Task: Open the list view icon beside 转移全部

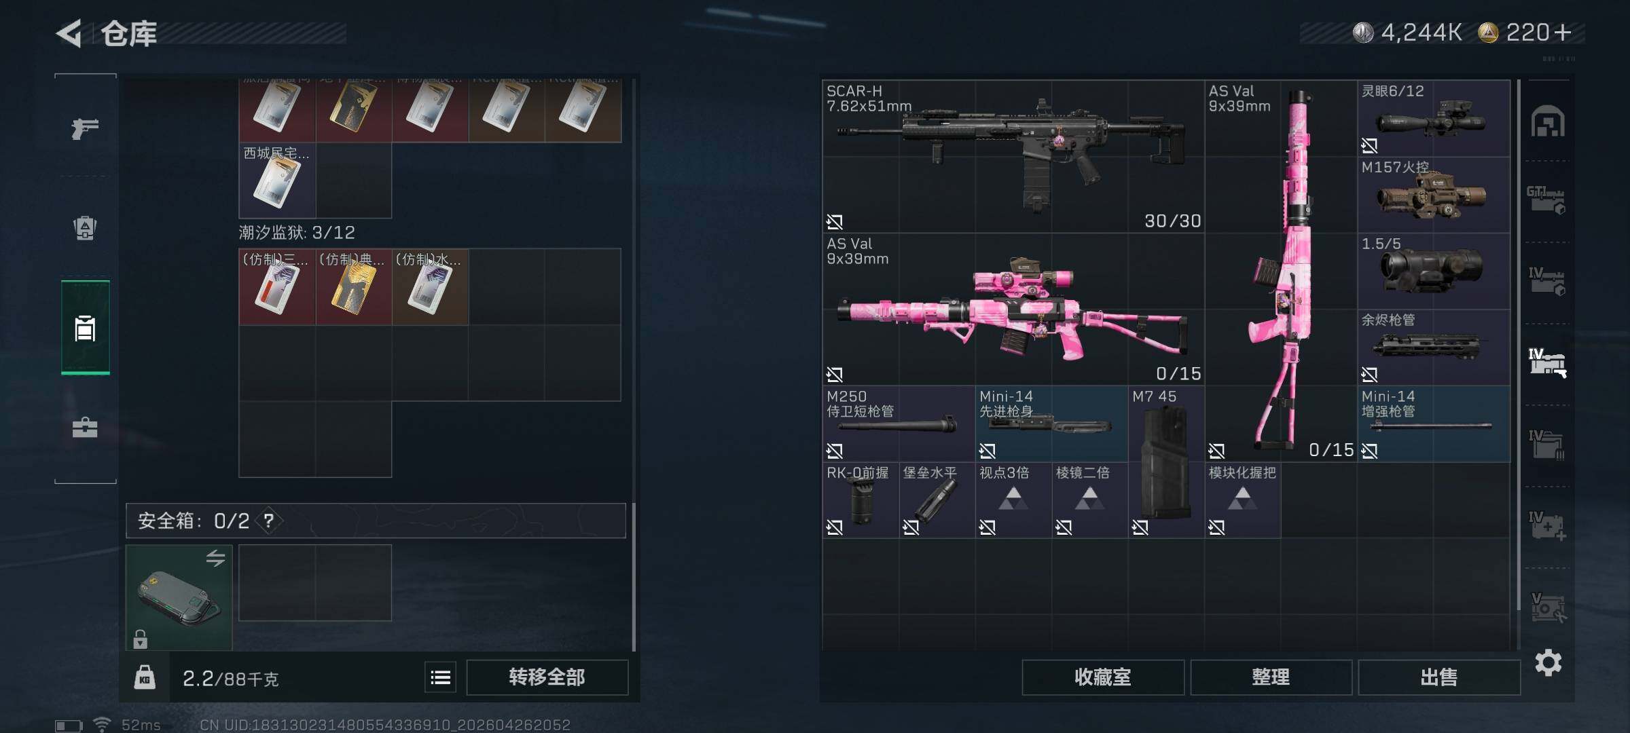Action: [440, 677]
